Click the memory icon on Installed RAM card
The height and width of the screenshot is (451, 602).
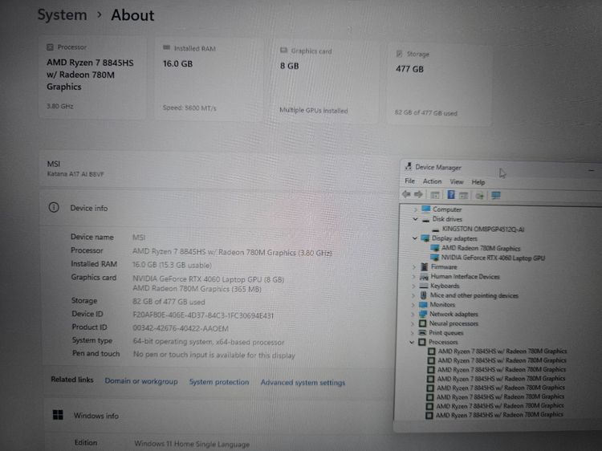tap(166, 47)
